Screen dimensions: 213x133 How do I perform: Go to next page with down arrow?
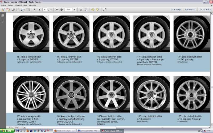click(x=39, y=10)
